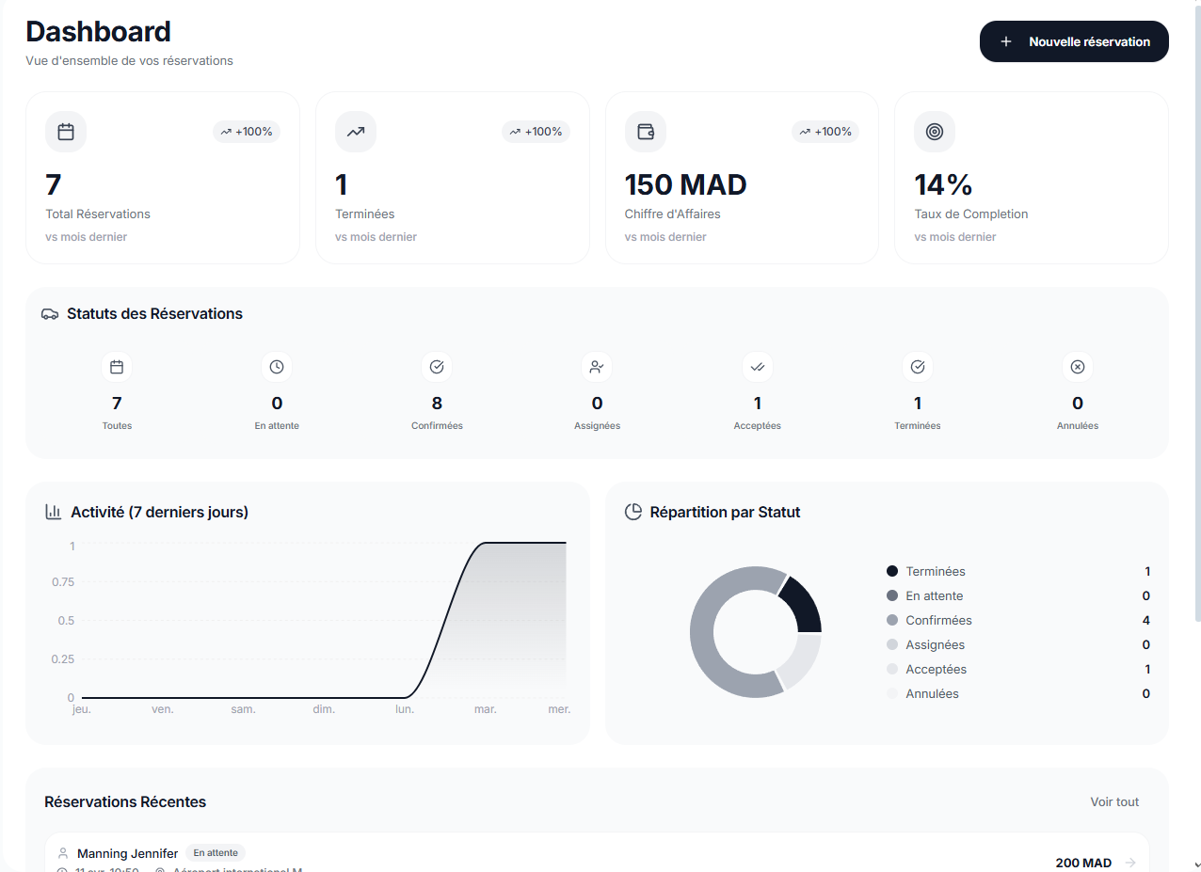Click the 'mar.' label on the chart axis
This screenshot has height=872, width=1201.
(x=486, y=709)
